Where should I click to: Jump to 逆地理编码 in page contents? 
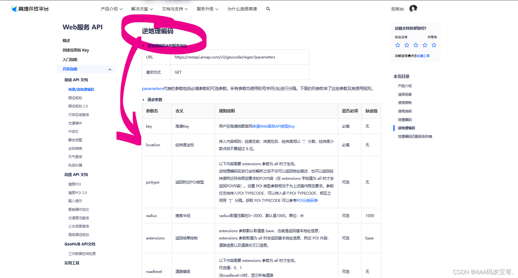pos(406,128)
